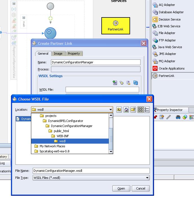This screenshot has height=198, width=194.
Task: Open the Property tab
Action: point(74,54)
